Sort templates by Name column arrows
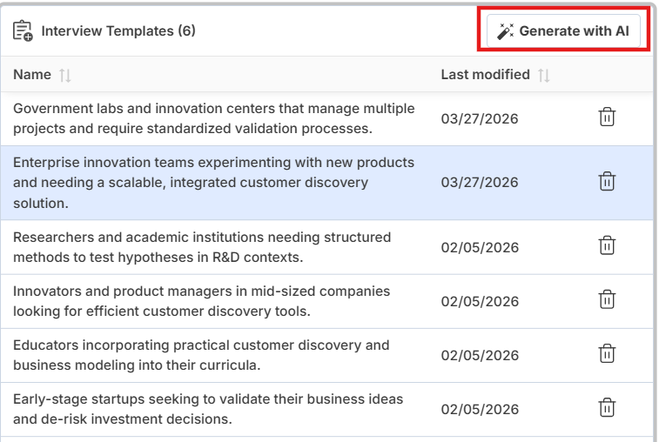 64,76
